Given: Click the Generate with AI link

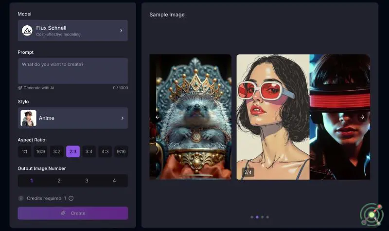Looking at the screenshot, I should point(39,88).
